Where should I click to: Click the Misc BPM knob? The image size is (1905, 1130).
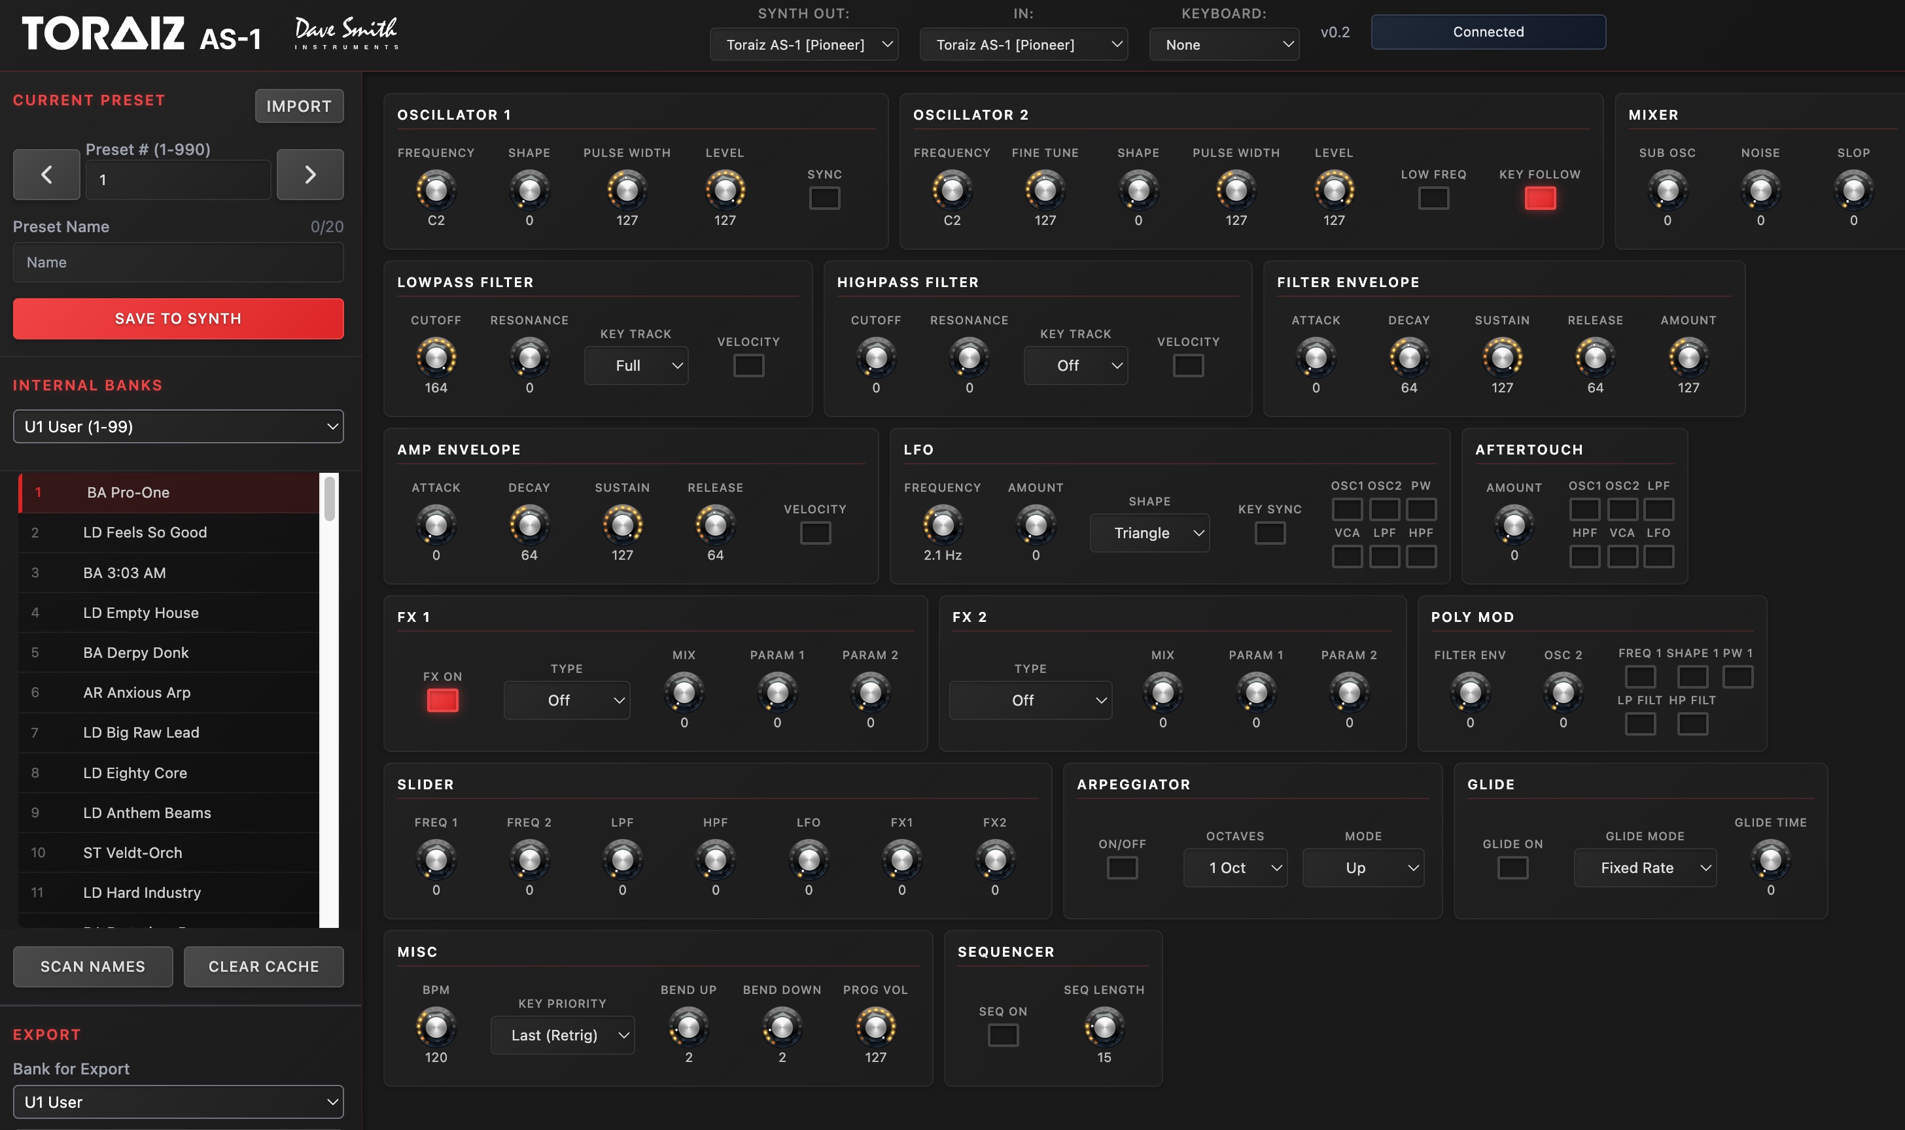click(x=436, y=1027)
